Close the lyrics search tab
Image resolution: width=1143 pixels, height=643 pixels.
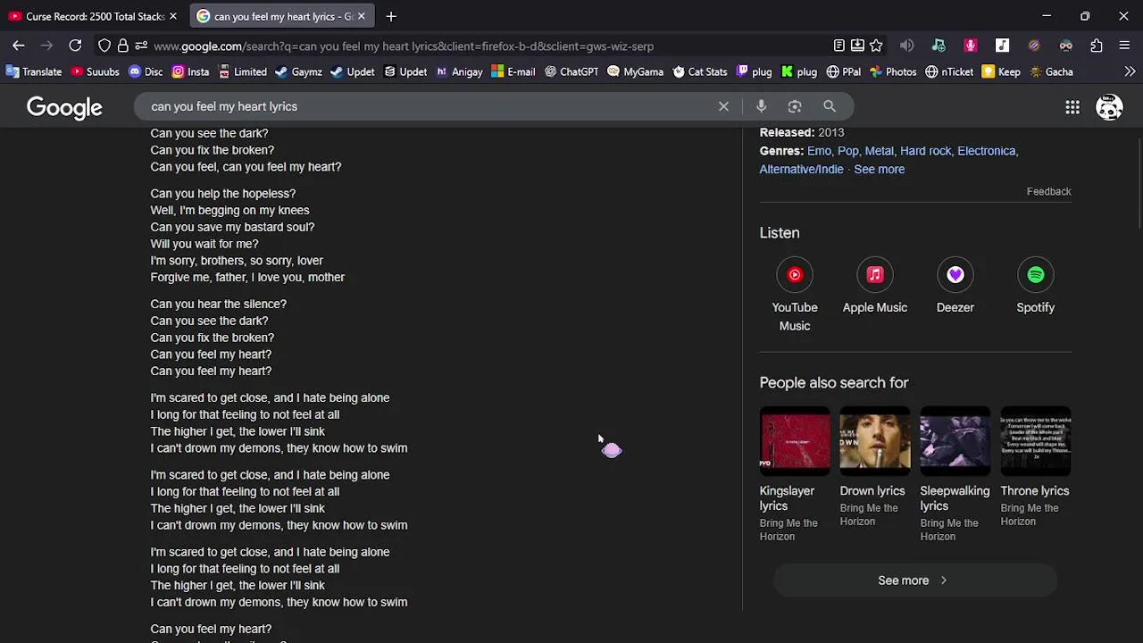(x=362, y=16)
